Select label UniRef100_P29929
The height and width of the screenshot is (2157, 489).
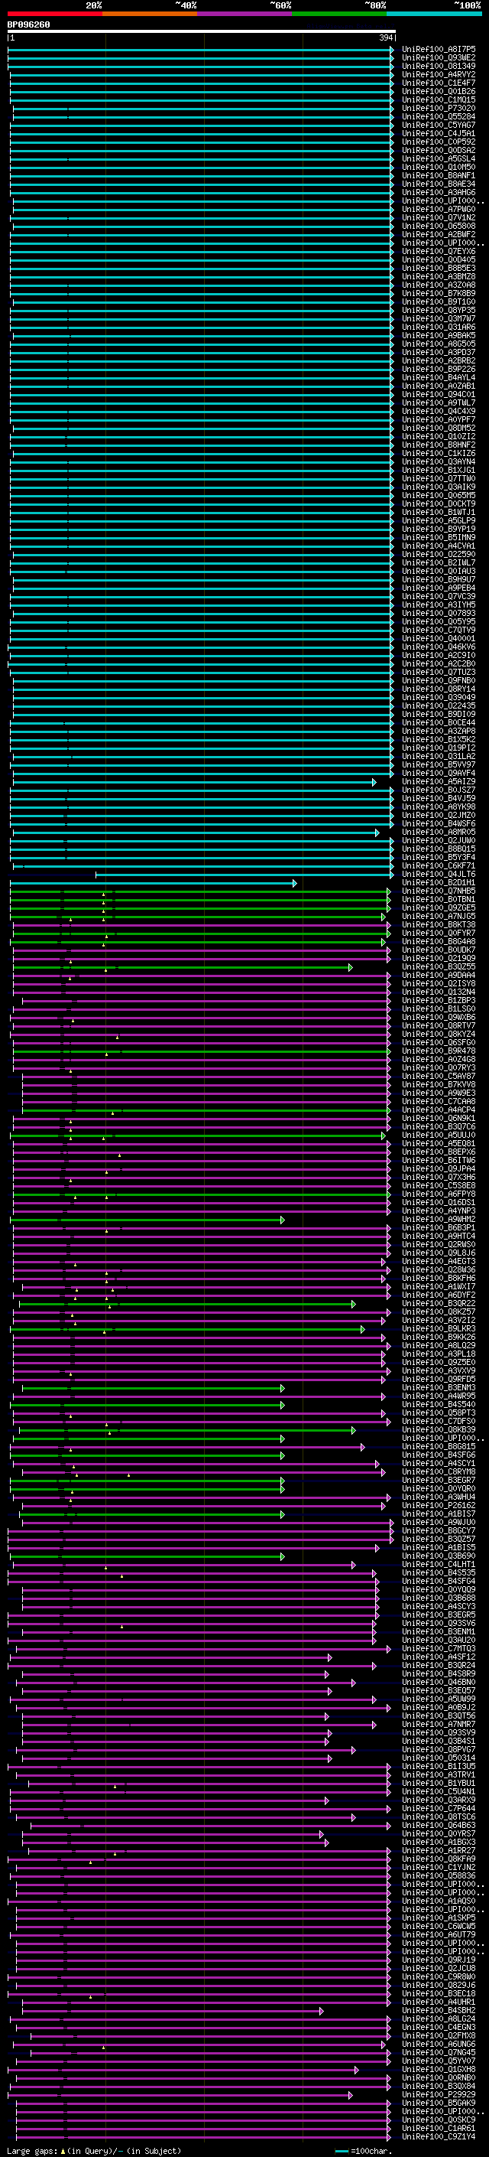tap(439, 2094)
